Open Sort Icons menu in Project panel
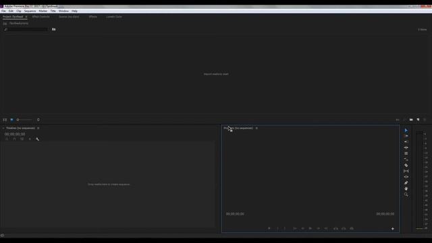 [38, 120]
